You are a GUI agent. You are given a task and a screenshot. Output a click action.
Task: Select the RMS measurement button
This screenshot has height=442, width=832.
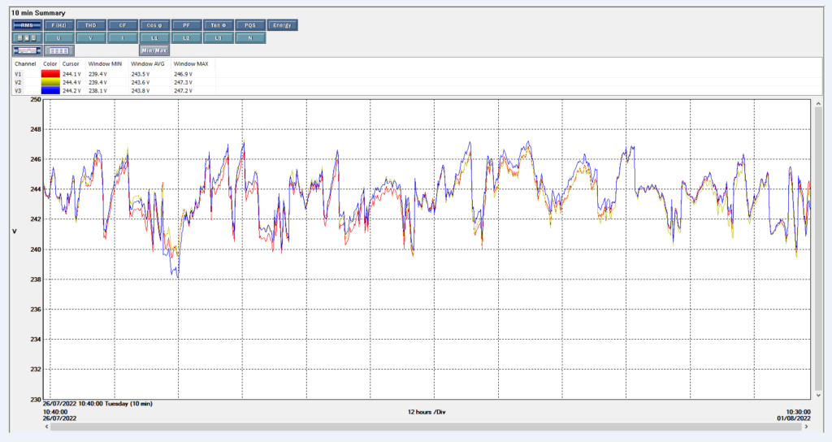pos(27,25)
